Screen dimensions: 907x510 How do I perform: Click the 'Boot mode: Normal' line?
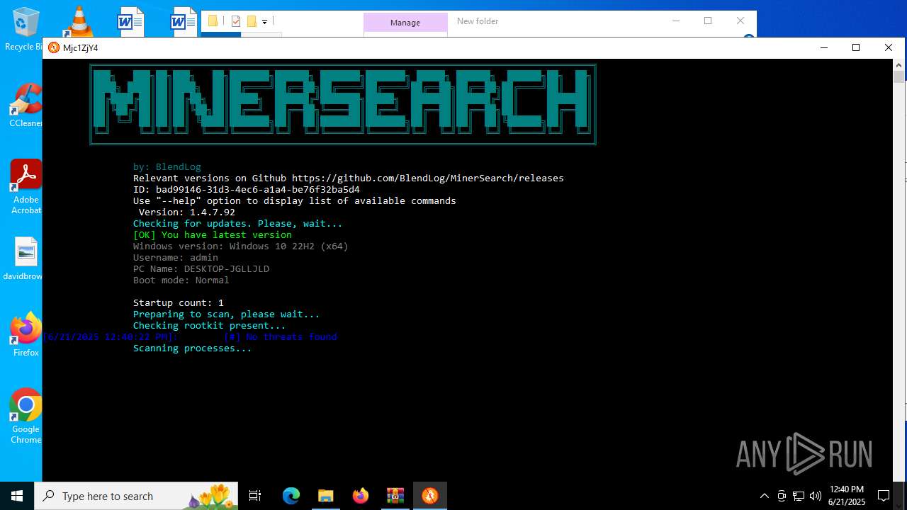click(181, 280)
